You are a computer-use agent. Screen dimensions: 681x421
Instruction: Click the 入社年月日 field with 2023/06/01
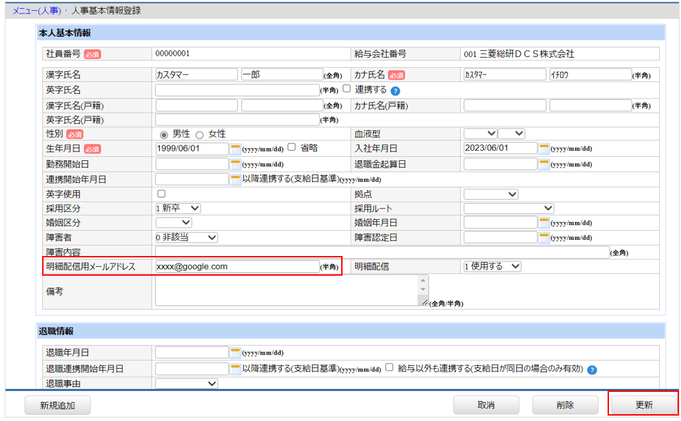pos(500,149)
